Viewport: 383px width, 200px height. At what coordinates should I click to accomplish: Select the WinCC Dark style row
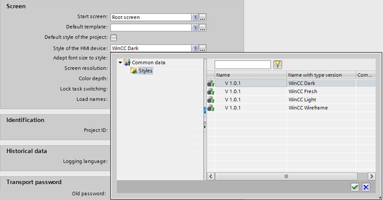coord(291,84)
